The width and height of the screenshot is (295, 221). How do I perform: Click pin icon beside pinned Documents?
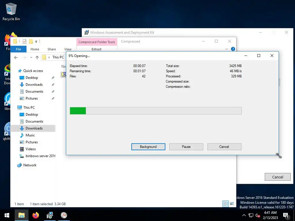tap(53, 92)
